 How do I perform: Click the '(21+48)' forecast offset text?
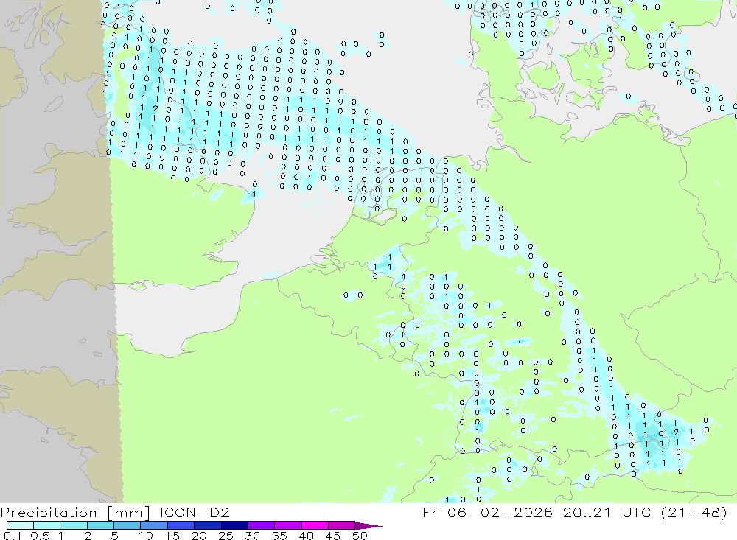(x=694, y=512)
